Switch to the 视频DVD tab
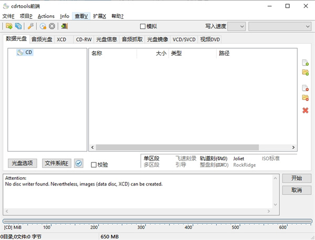The image size is (315, 240). [210, 39]
